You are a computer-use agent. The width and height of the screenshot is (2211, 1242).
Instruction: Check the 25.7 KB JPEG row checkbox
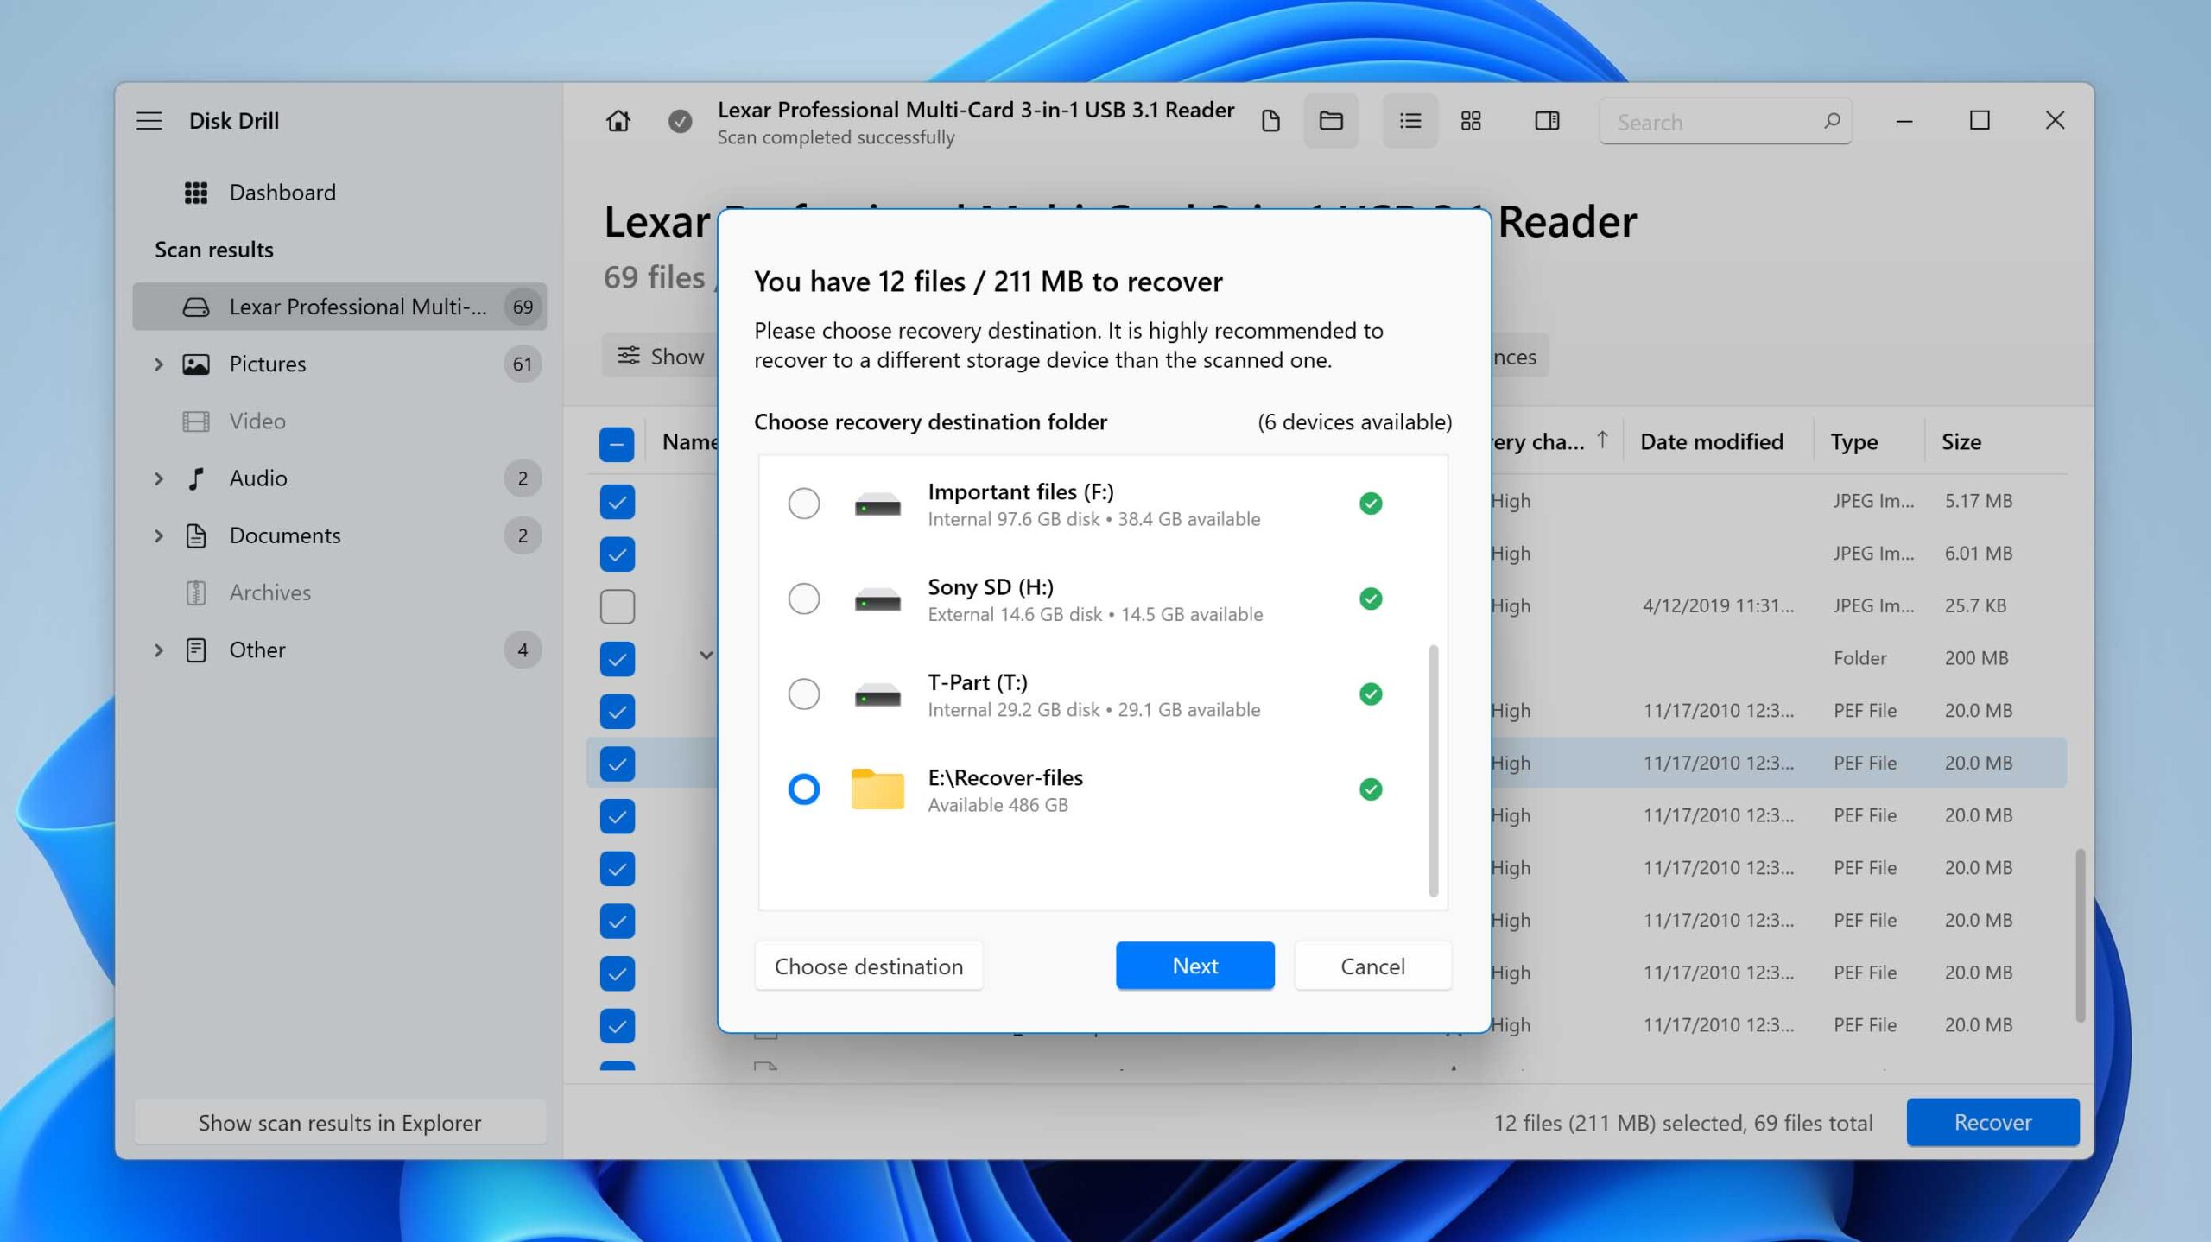click(617, 606)
